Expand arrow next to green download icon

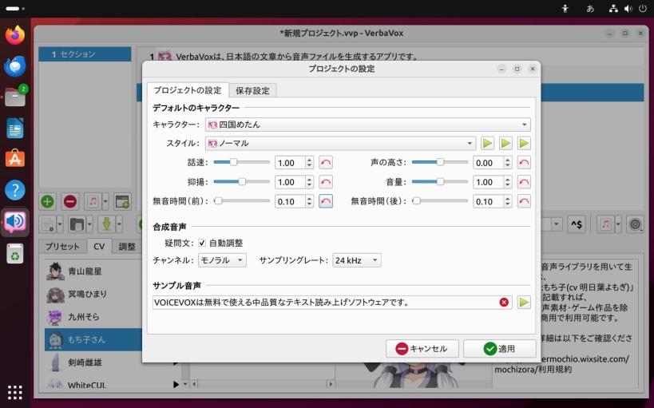coord(119,224)
